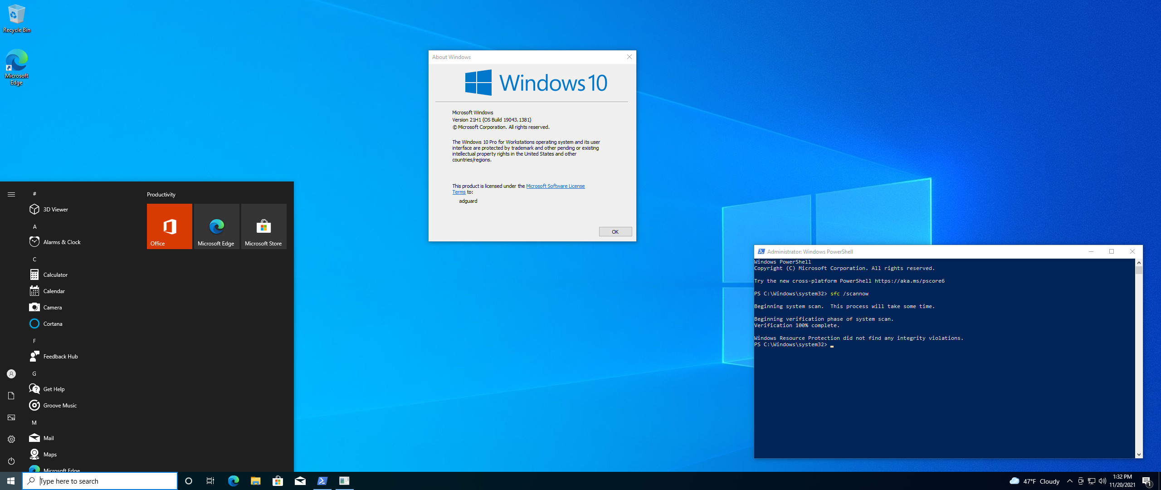
Task: Click the PowerShell title bar icon
Action: tap(761, 251)
